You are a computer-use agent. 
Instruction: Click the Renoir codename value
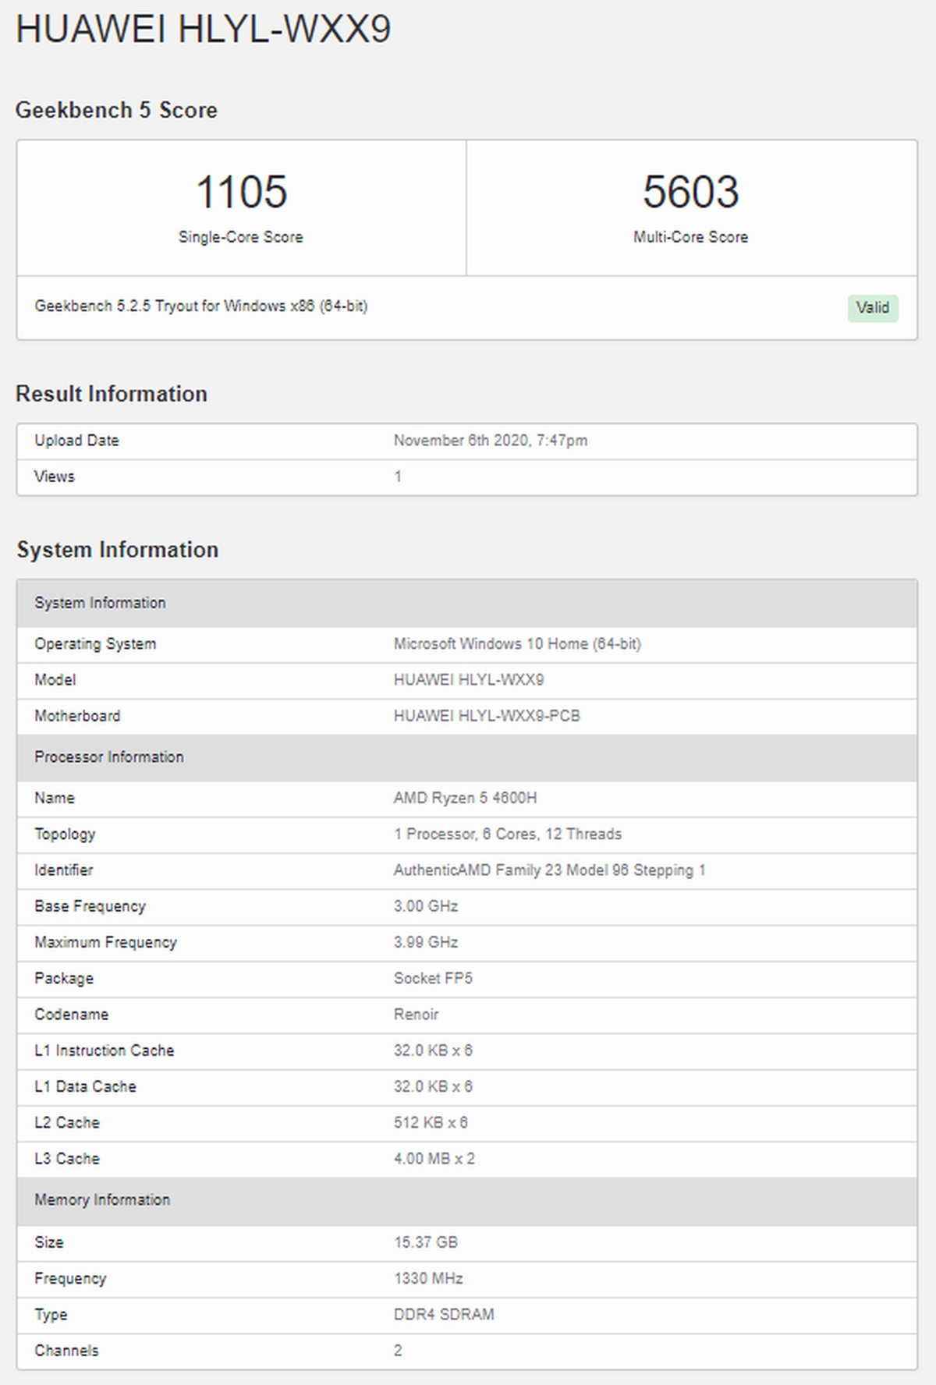click(x=416, y=1015)
